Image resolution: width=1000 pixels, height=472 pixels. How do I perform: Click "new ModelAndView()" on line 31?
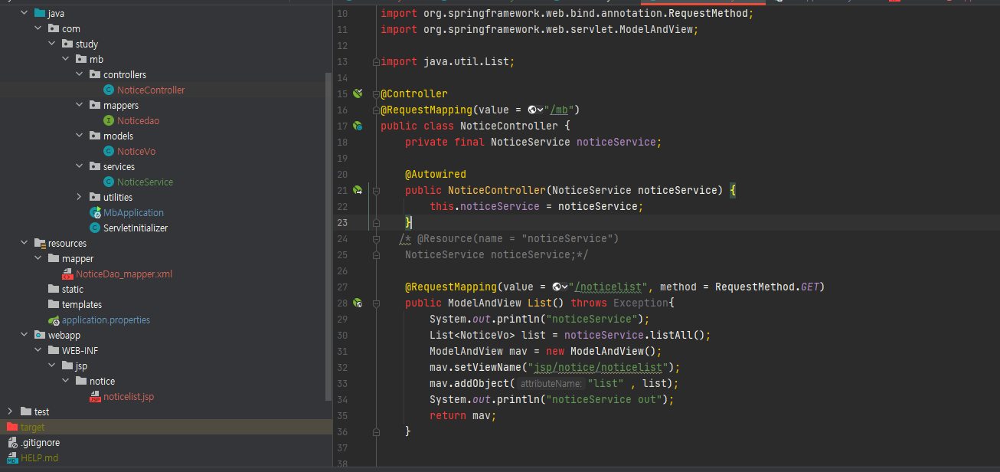click(601, 351)
